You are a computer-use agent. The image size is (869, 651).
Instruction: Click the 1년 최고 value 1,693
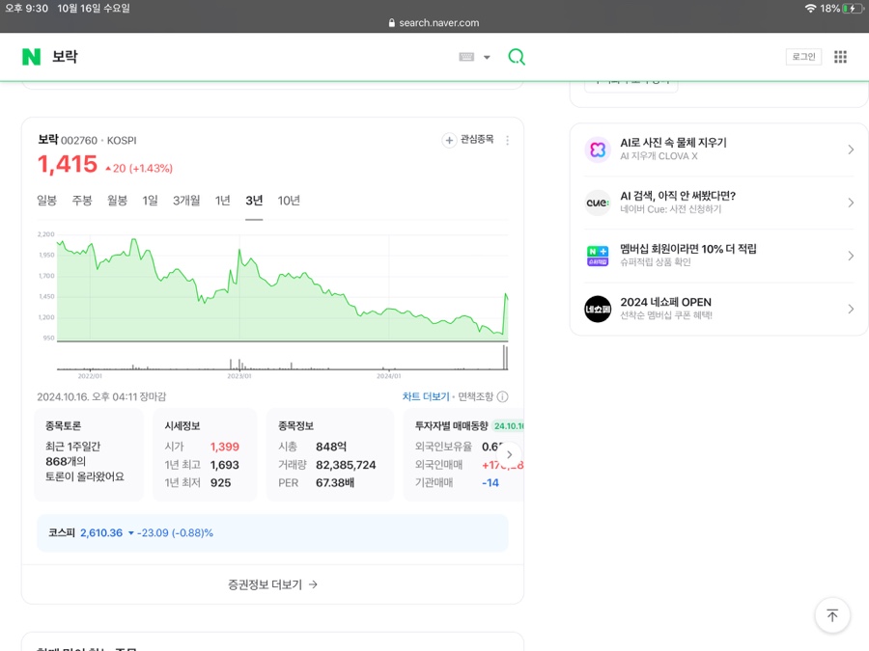tap(225, 465)
